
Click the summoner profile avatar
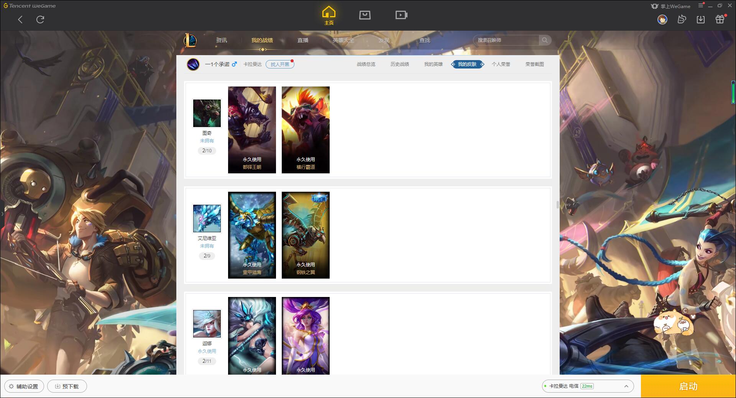tap(193, 64)
